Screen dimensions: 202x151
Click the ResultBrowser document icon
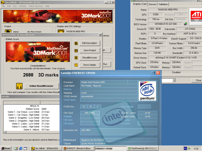tap(76, 58)
